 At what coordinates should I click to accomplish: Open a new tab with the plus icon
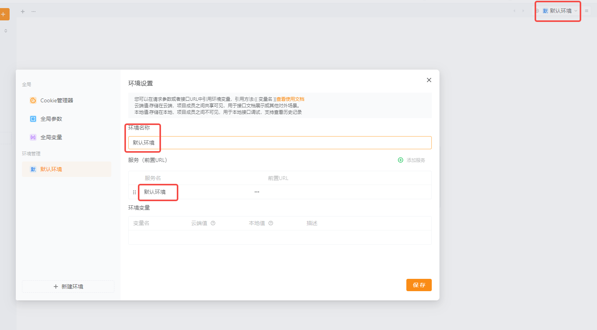pyautogui.click(x=23, y=12)
